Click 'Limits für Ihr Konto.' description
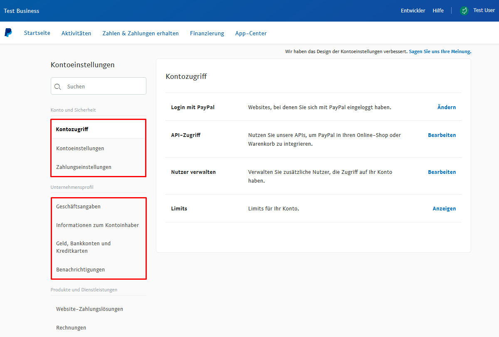The width and height of the screenshot is (499, 337). 274,209
